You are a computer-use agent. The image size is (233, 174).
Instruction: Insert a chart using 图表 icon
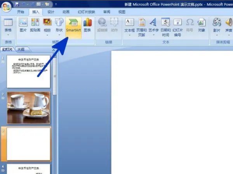pos(87,26)
